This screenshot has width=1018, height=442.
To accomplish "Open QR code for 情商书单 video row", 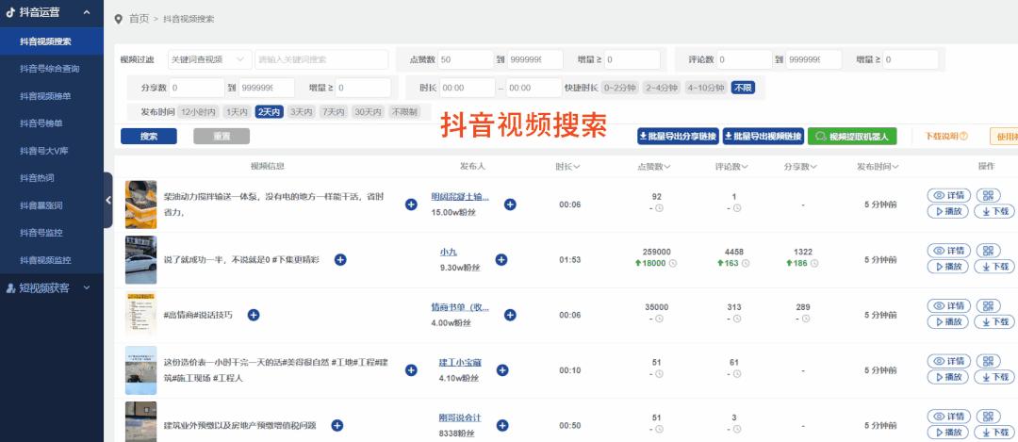I will pyautogui.click(x=988, y=305).
